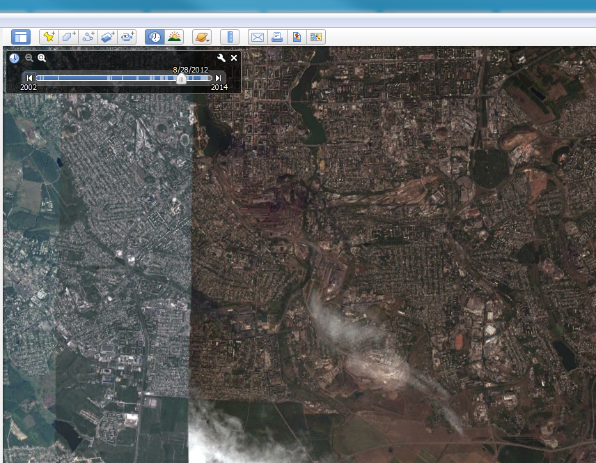
Task: Click the Email envelope icon
Action: pyautogui.click(x=258, y=37)
